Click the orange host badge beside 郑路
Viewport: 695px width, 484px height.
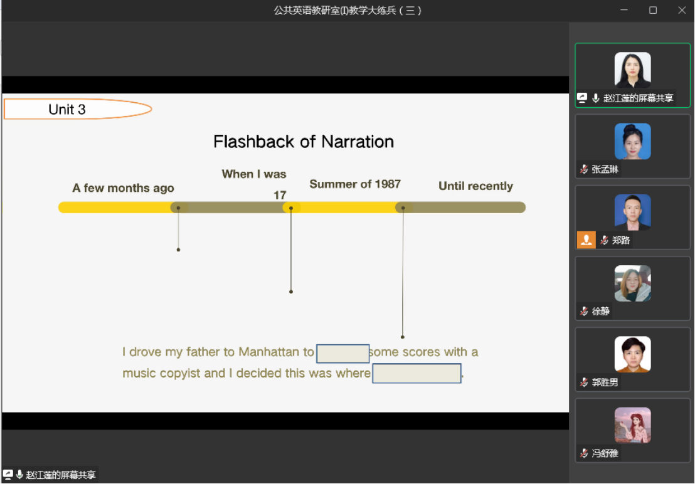coord(586,240)
